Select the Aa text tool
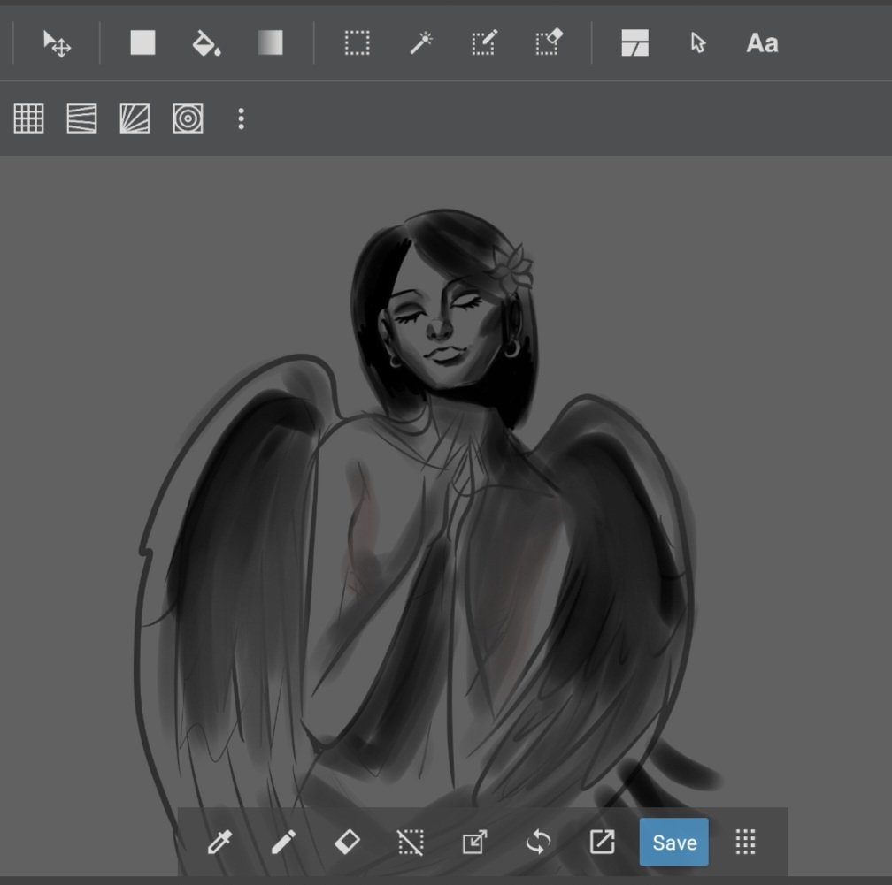 point(762,43)
